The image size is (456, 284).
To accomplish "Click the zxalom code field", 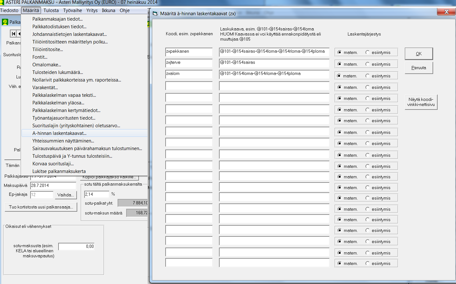I will [x=189, y=74].
